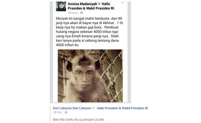
Task: Select the post text starting 'Monyet ini'
Action: pos(89,32)
